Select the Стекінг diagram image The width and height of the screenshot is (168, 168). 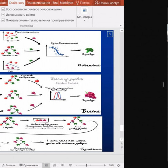point(50,51)
